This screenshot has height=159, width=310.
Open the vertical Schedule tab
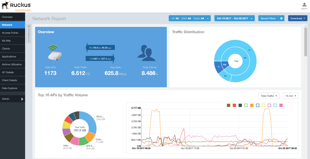click(29, 34)
